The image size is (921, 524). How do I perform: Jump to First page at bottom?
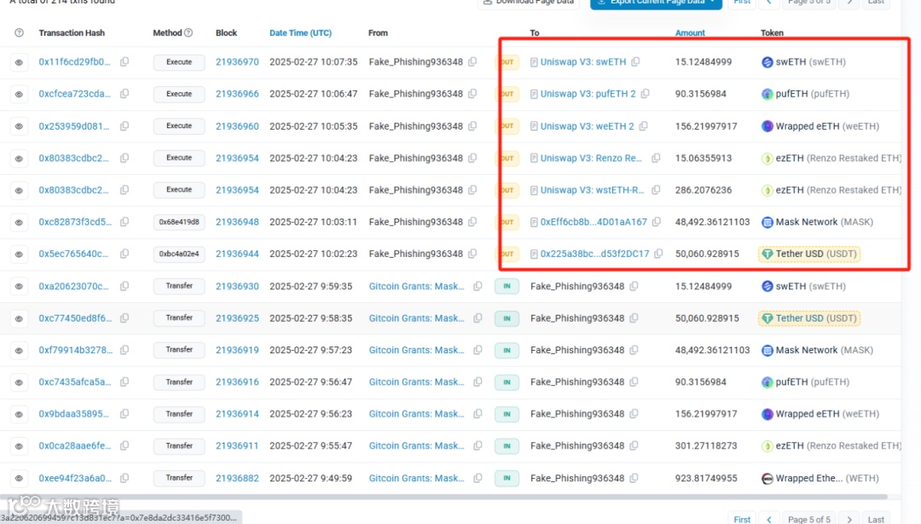pos(742,519)
